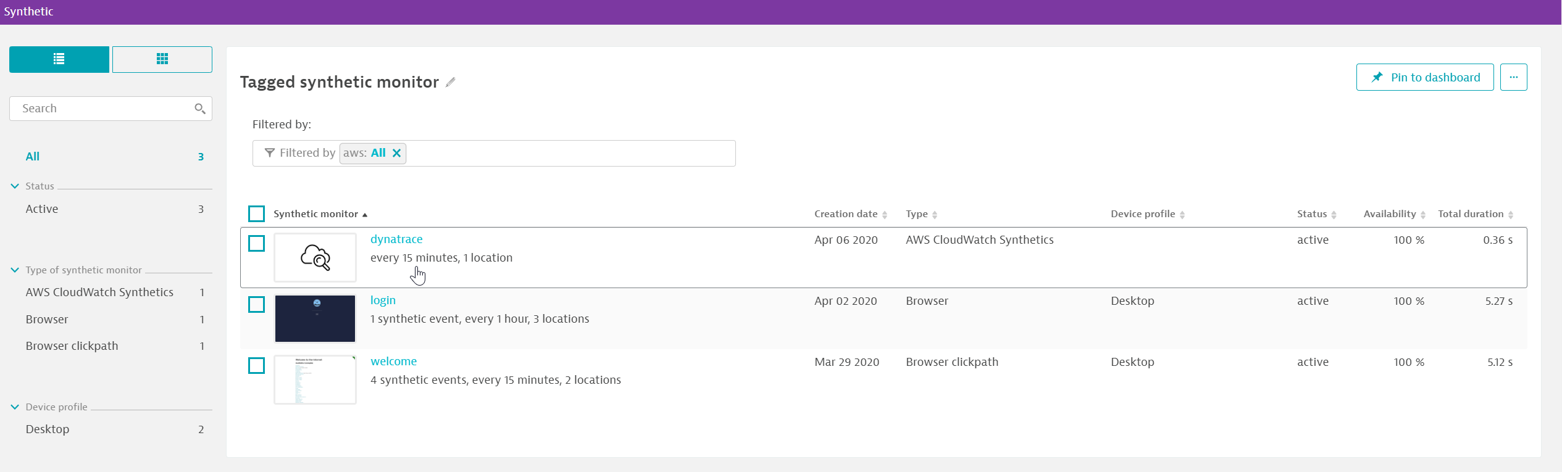
Task: Open the more options ellipsis button
Action: pyautogui.click(x=1514, y=77)
